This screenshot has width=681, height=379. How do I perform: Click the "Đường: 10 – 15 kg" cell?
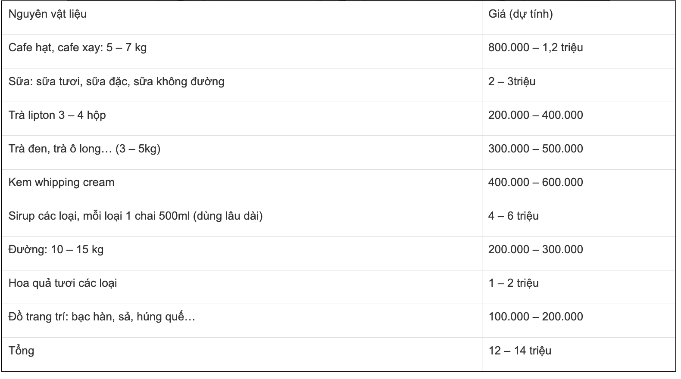[56, 249]
